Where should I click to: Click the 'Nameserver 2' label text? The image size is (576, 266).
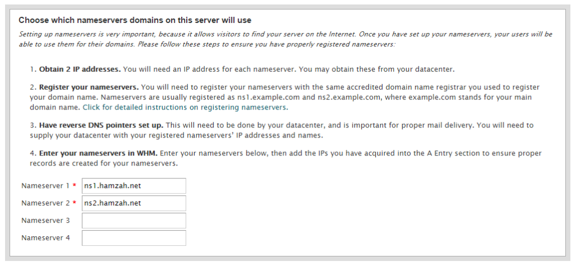point(46,203)
